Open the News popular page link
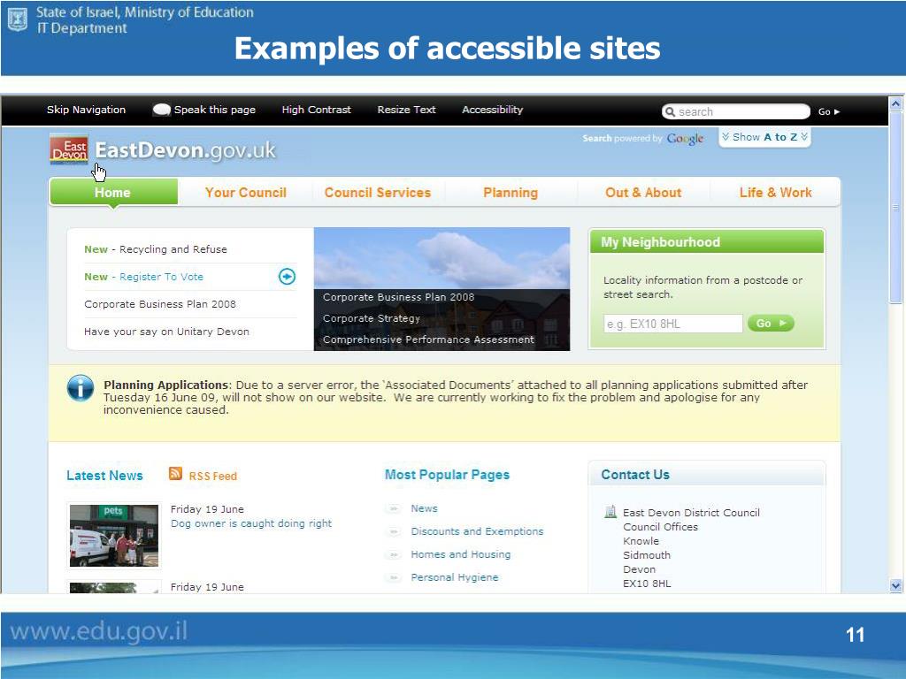 point(424,508)
